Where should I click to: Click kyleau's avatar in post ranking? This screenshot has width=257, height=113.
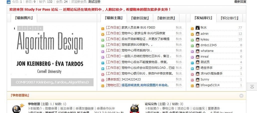coord(198,39)
